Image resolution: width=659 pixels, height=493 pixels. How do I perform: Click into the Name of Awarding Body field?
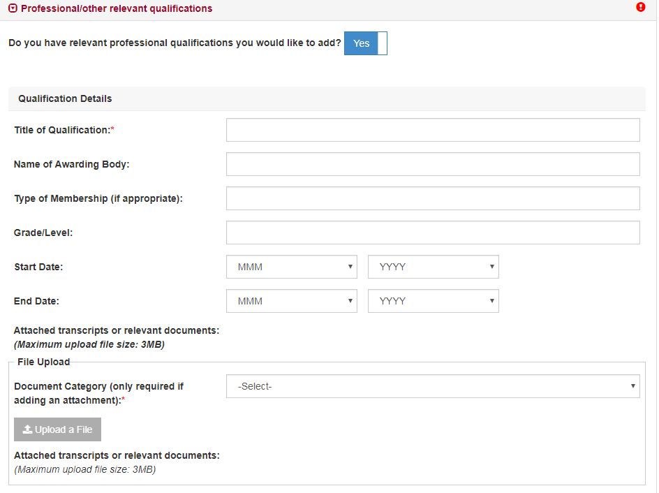(x=433, y=164)
